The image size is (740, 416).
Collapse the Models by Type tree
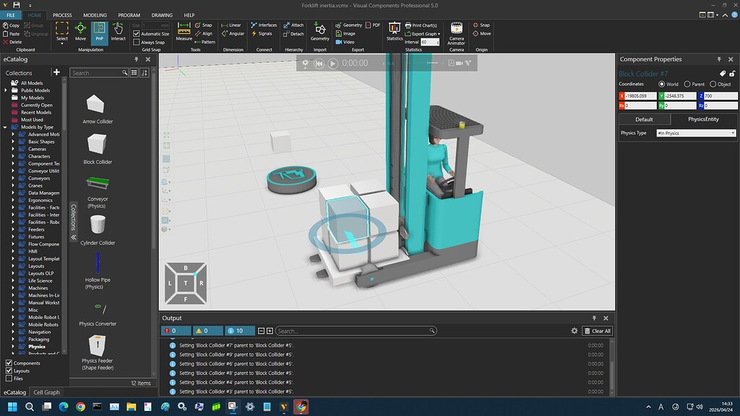[5, 127]
